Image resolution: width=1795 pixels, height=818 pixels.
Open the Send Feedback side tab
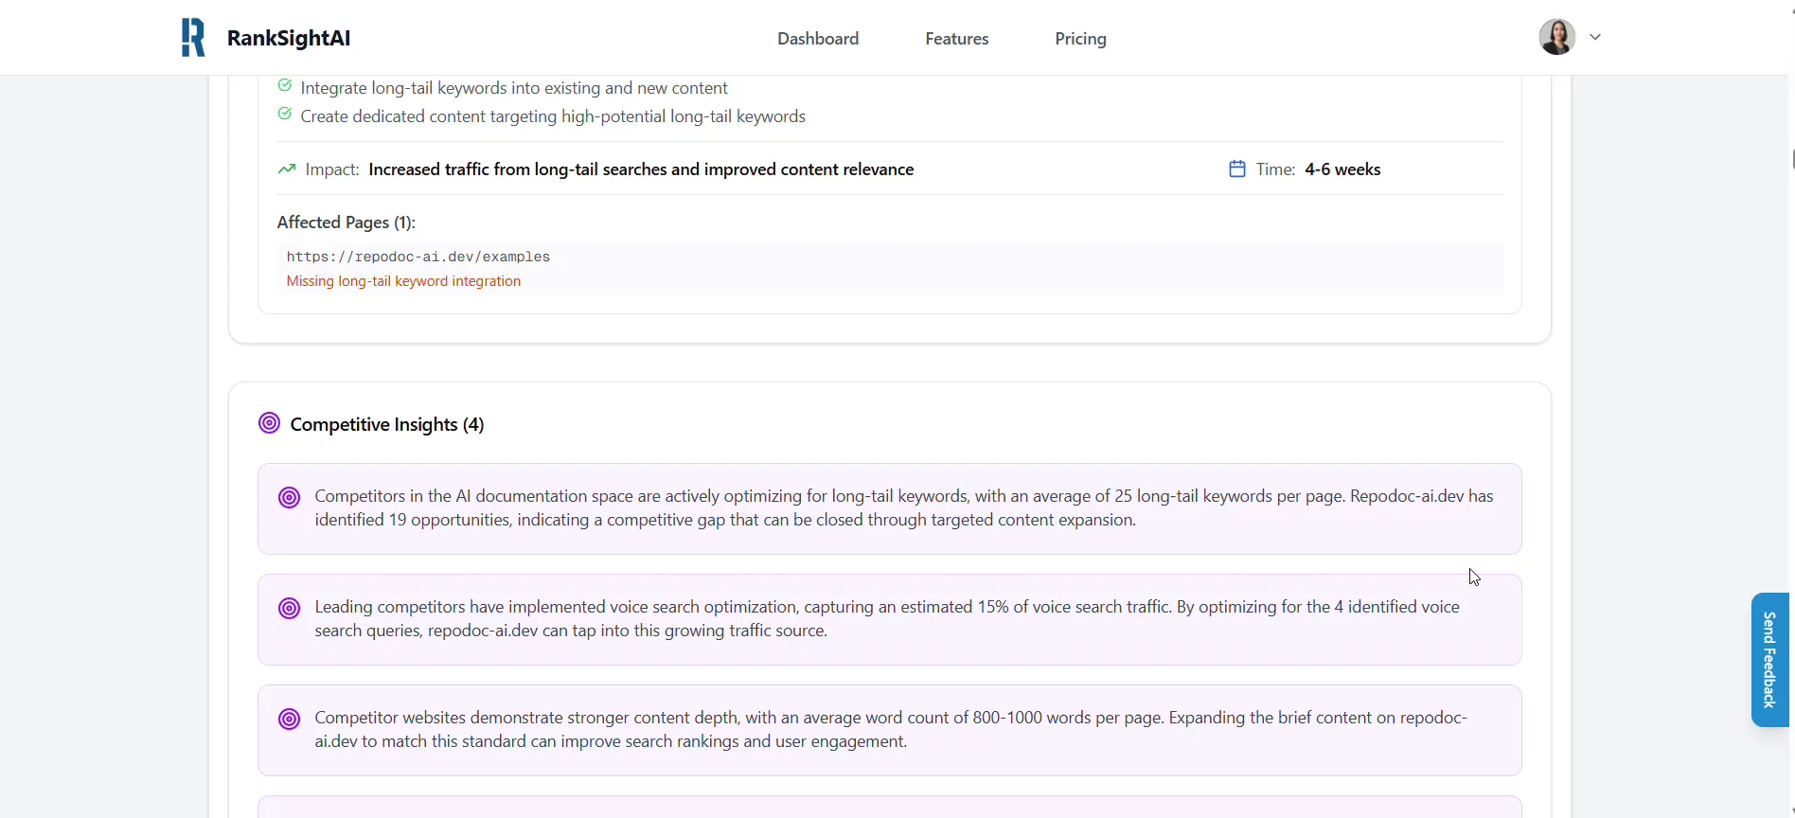(x=1768, y=660)
